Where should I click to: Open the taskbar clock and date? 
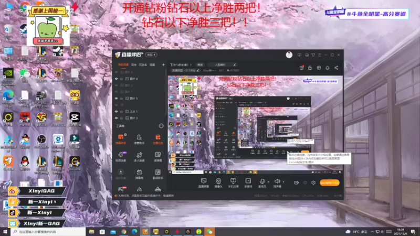coord(401,231)
